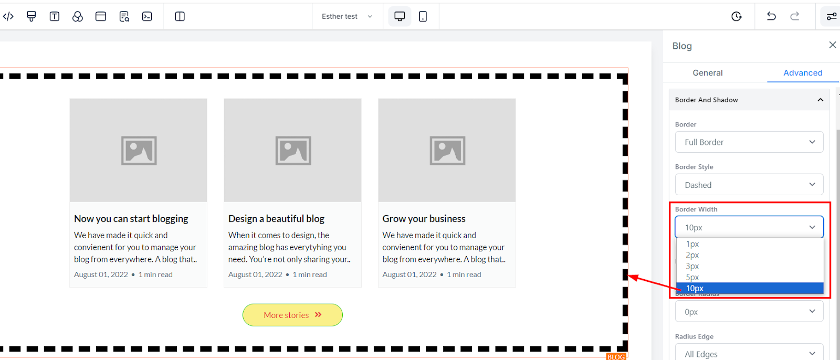
Task: Click the Design a beautiful blog title
Action: pos(276,219)
